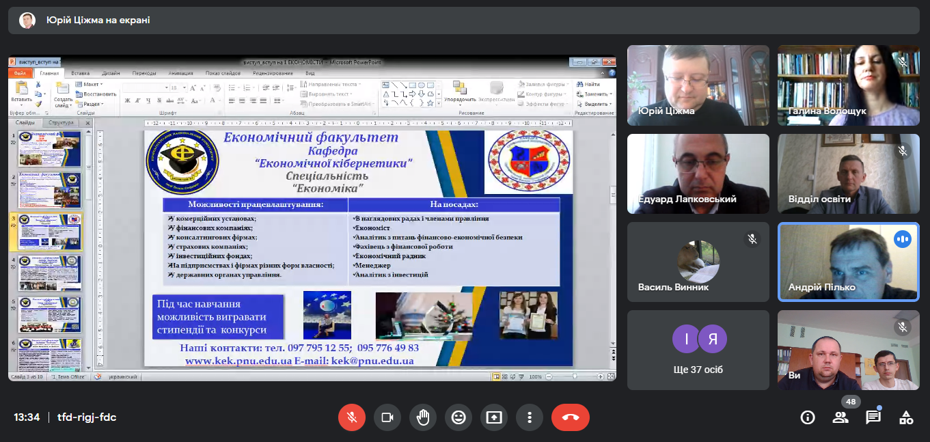Image resolution: width=930 pixels, height=442 pixels.
Task: Unmute the microphone in call controls
Action: [x=352, y=417]
